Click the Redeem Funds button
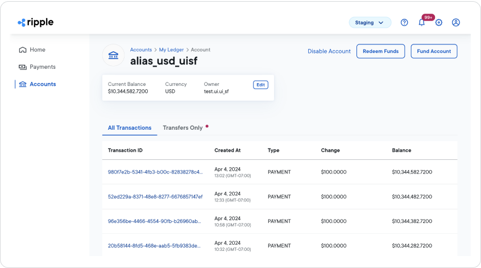The width and height of the screenshot is (481, 268). click(381, 51)
